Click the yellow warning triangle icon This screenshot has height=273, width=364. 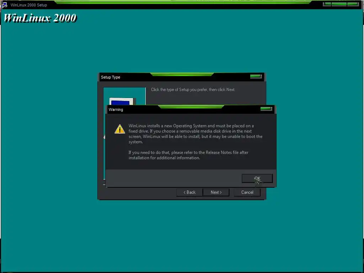[120, 129]
